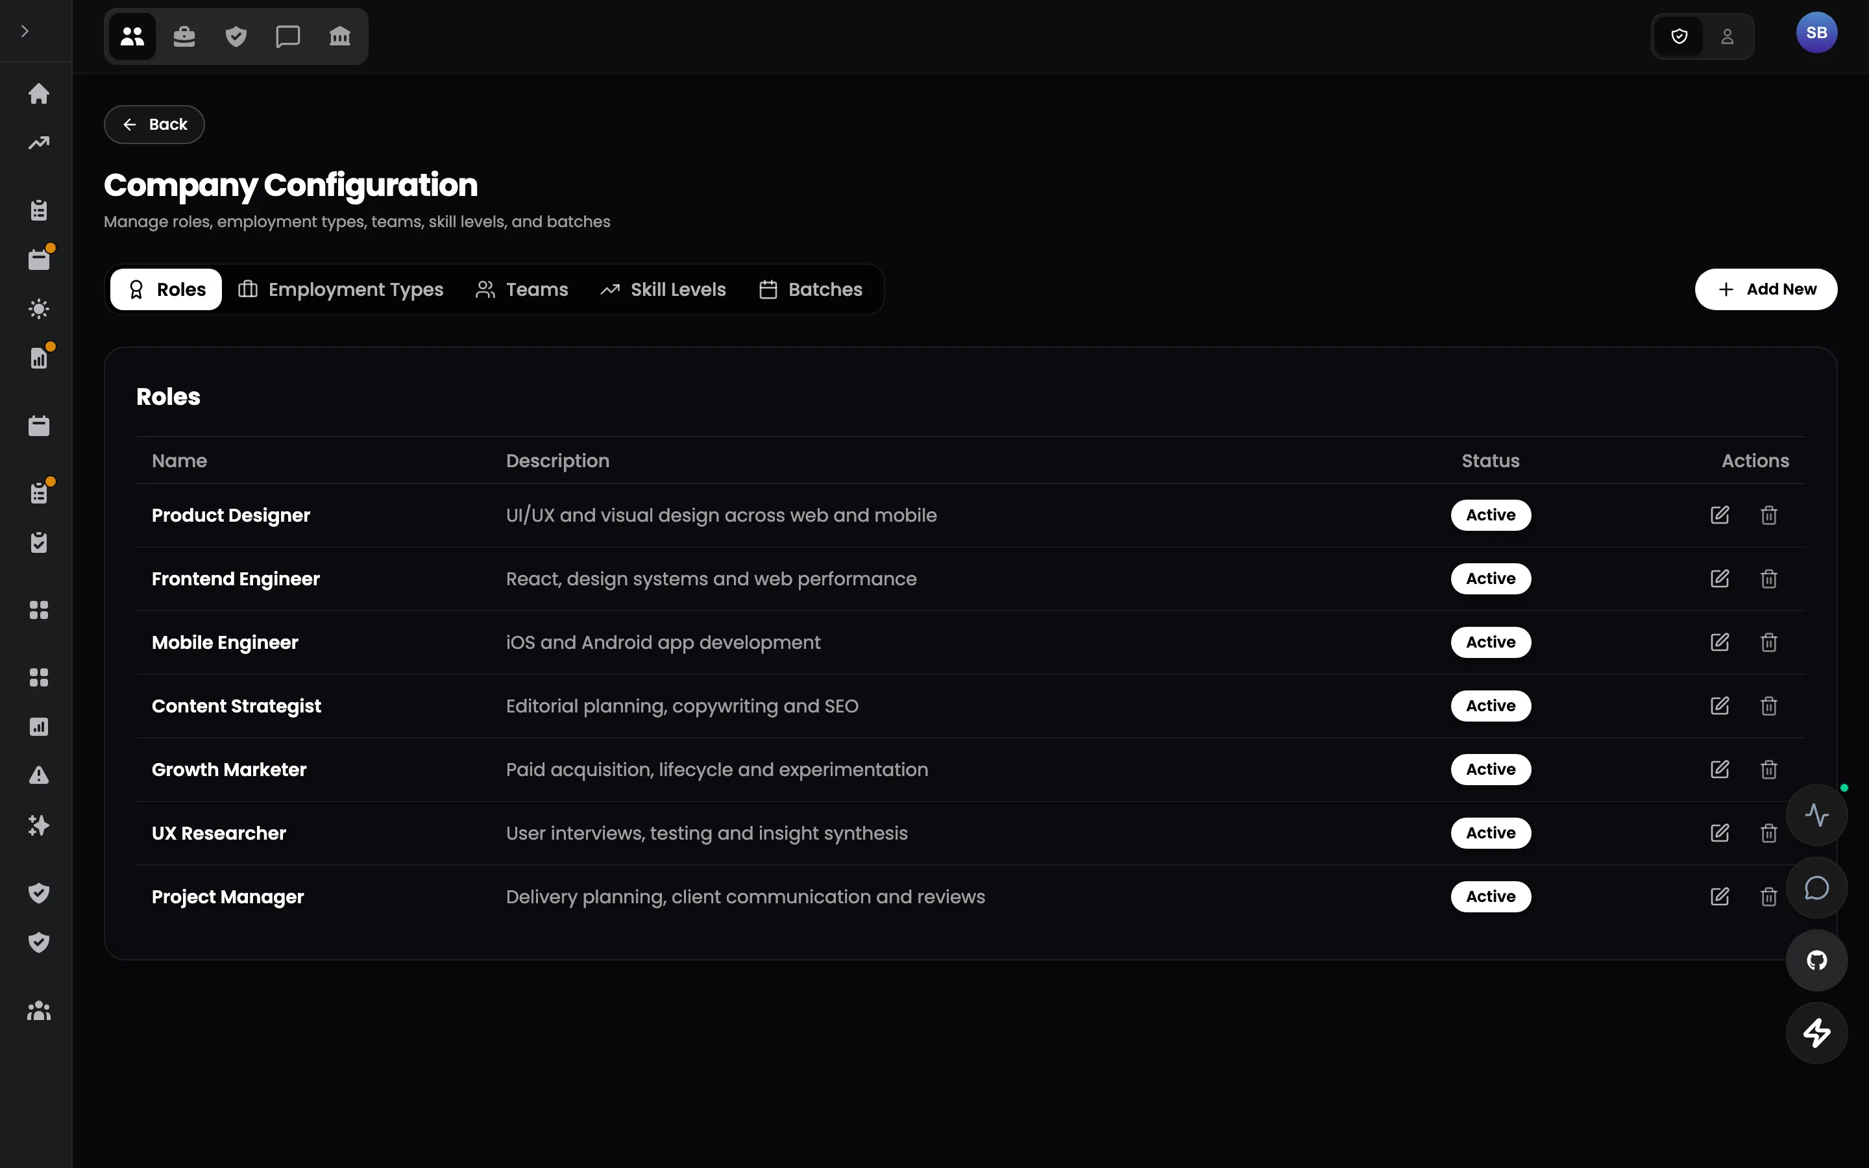
Task: Open the people module icon in top bar
Action: (132, 36)
